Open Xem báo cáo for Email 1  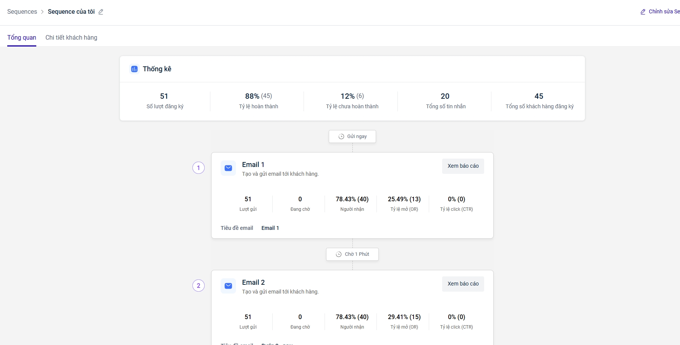coord(463,166)
